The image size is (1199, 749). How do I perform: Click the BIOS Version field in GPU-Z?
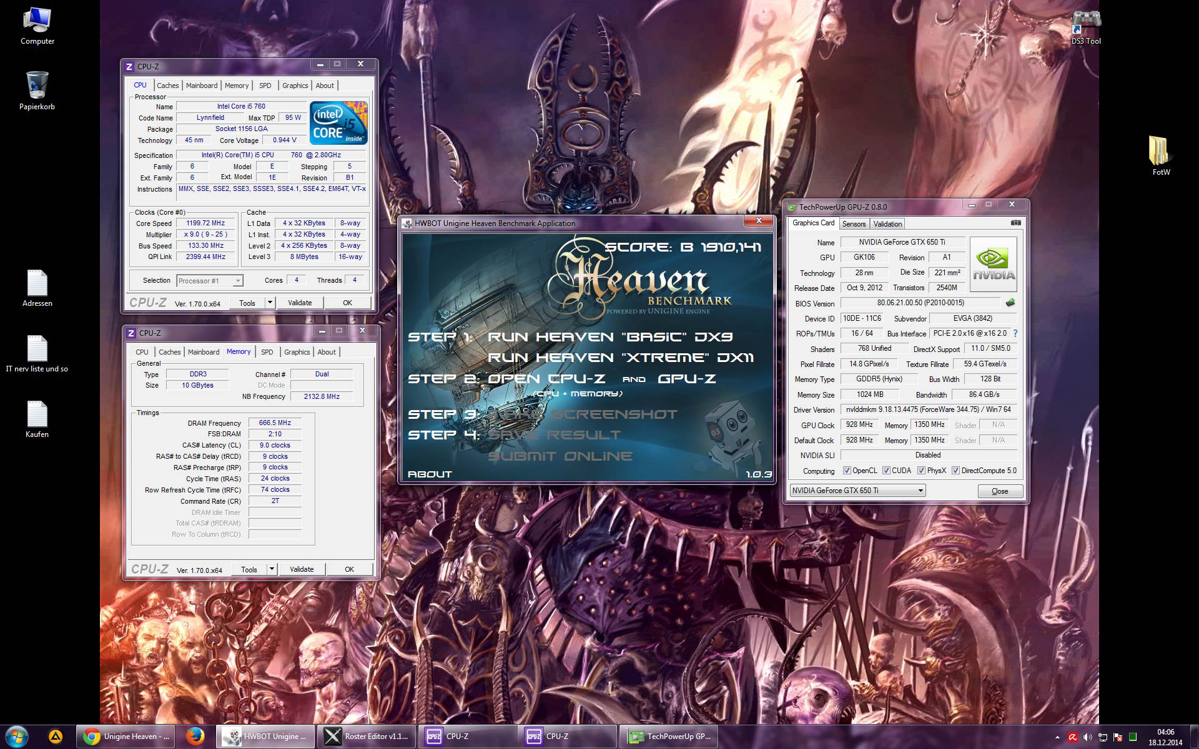tap(920, 303)
